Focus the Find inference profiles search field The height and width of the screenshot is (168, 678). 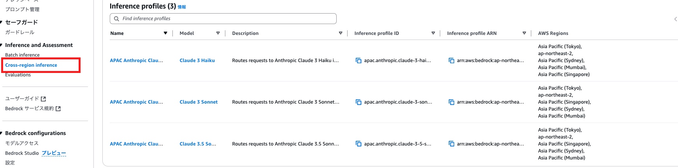point(223,19)
